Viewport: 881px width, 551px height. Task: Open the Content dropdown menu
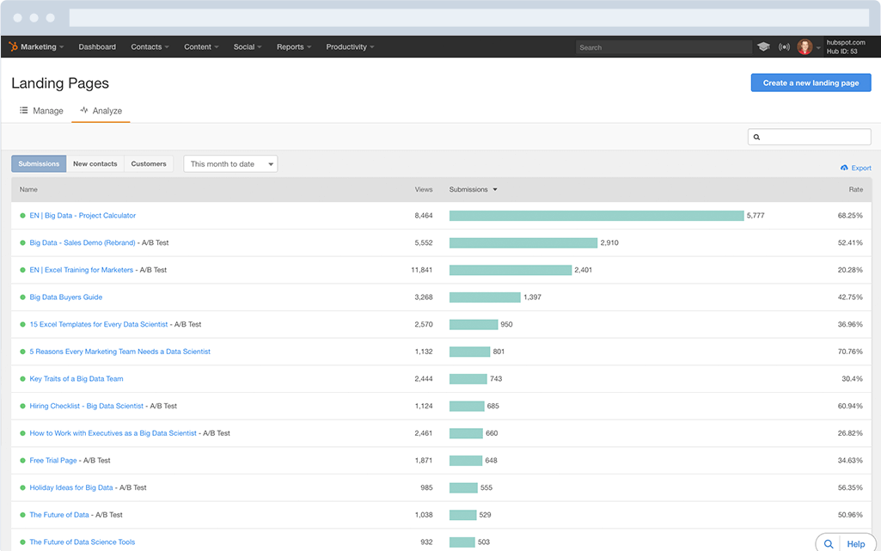click(x=201, y=46)
